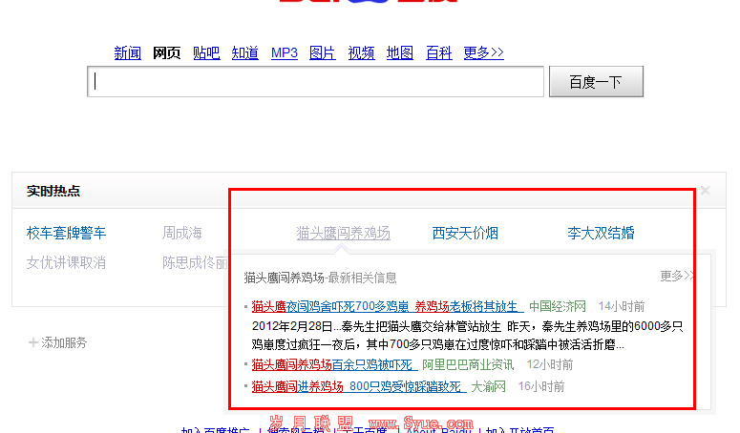The image size is (740, 433).
Task: Switch to 图片 image search
Action: (x=323, y=53)
